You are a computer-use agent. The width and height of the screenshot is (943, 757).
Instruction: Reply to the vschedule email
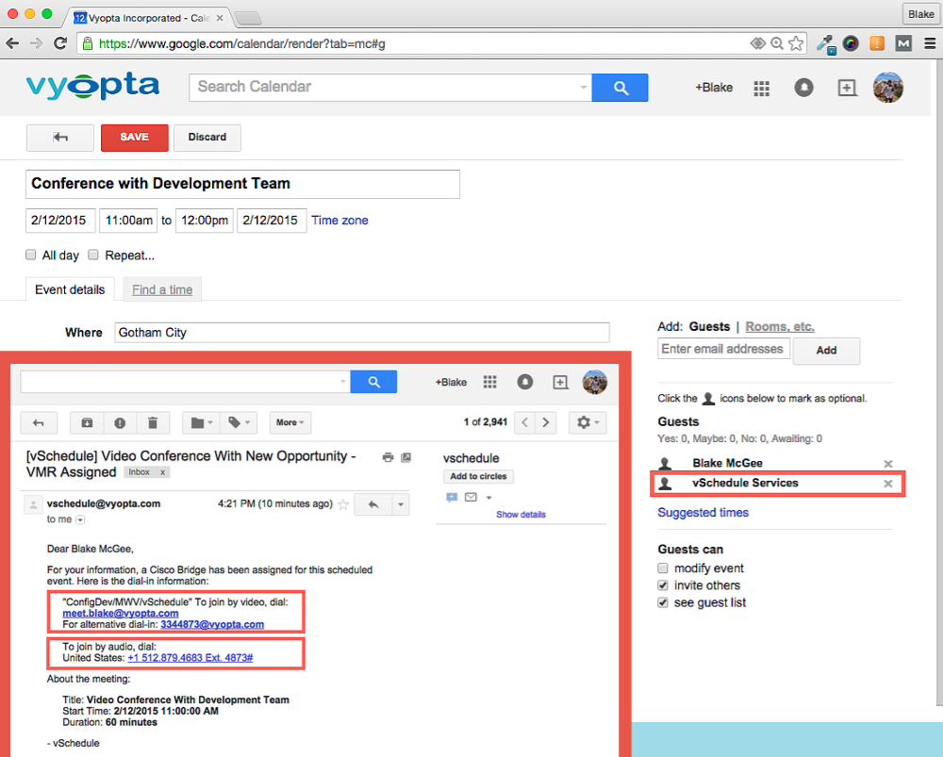pos(372,504)
